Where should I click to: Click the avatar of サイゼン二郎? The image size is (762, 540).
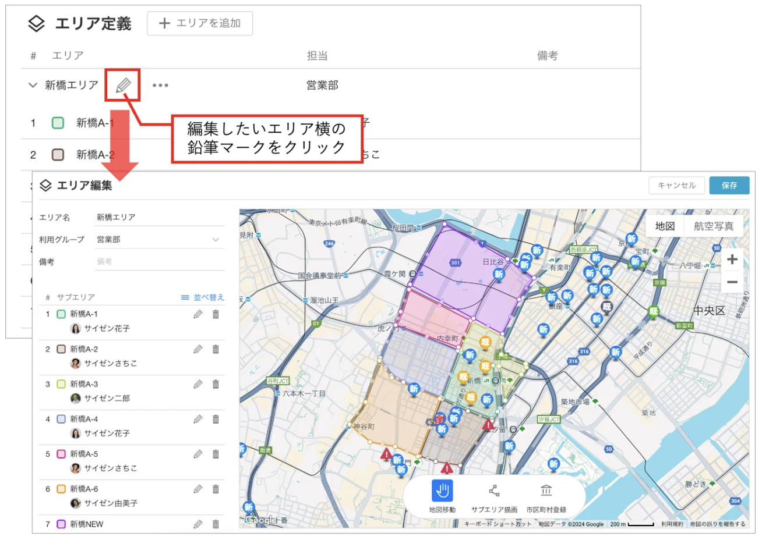pos(75,399)
